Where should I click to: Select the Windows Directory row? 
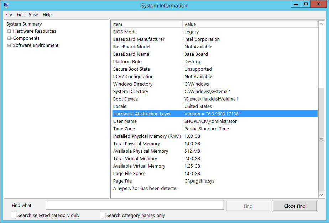click(215, 84)
